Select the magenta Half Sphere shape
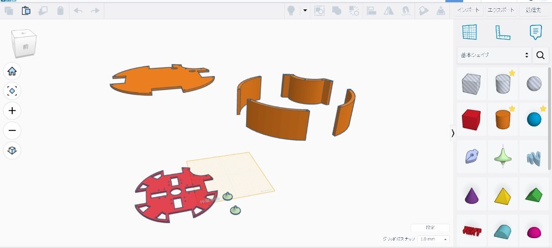 click(534, 232)
